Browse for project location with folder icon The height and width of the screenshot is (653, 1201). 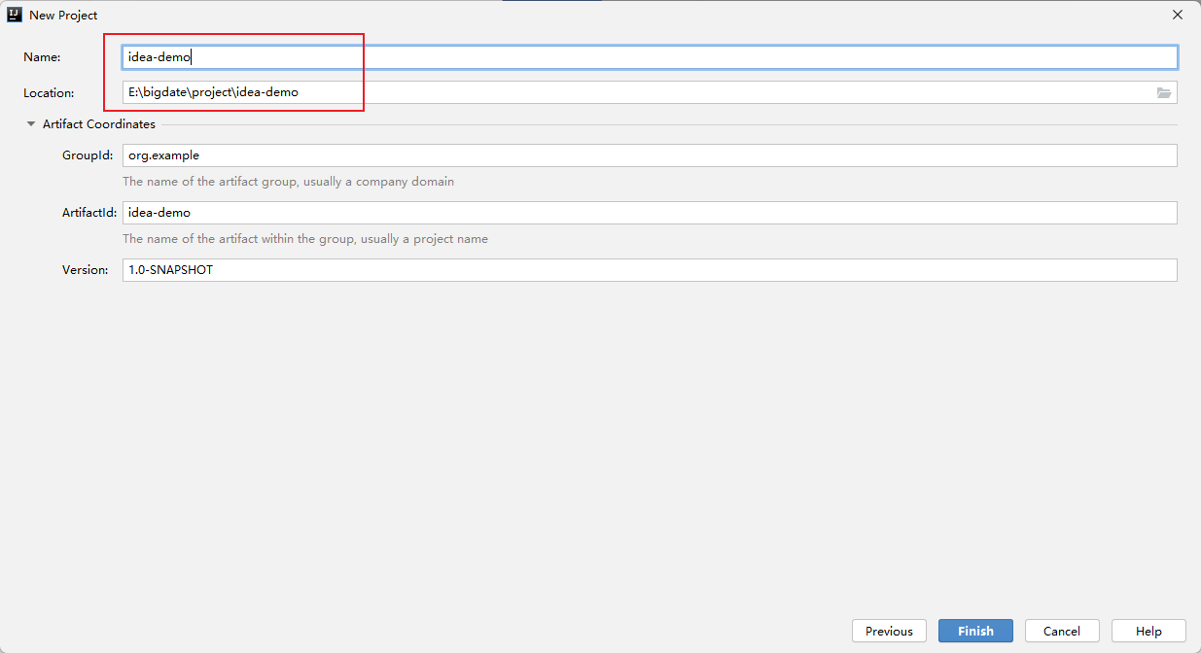[1164, 92]
